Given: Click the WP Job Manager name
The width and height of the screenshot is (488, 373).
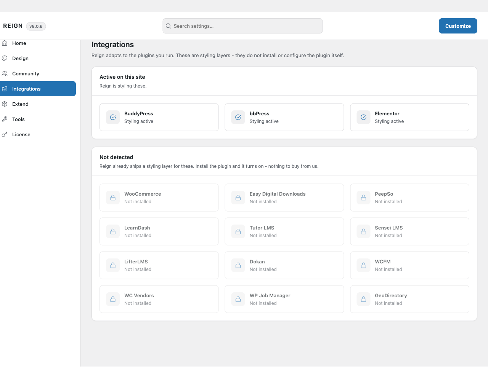Looking at the screenshot, I should pos(270,295).
